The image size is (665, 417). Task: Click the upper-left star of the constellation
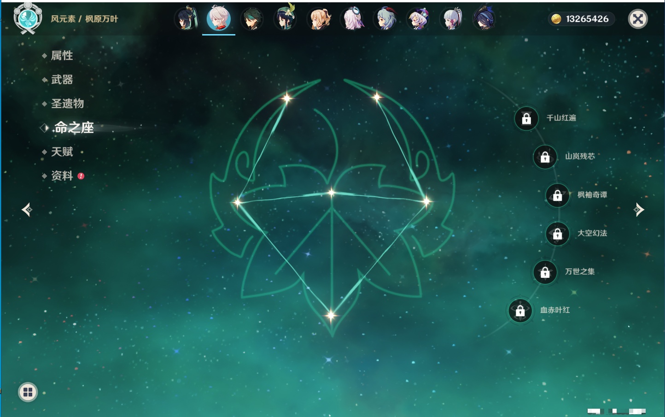click(287, 98)
